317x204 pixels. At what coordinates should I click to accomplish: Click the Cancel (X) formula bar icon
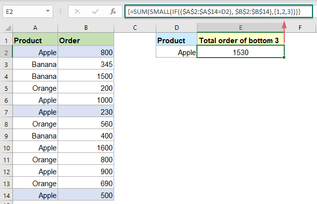(x=77, y=10)
